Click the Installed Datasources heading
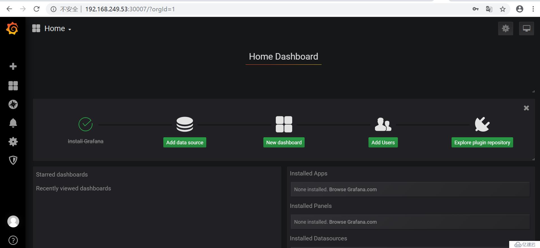 point(318,238)
